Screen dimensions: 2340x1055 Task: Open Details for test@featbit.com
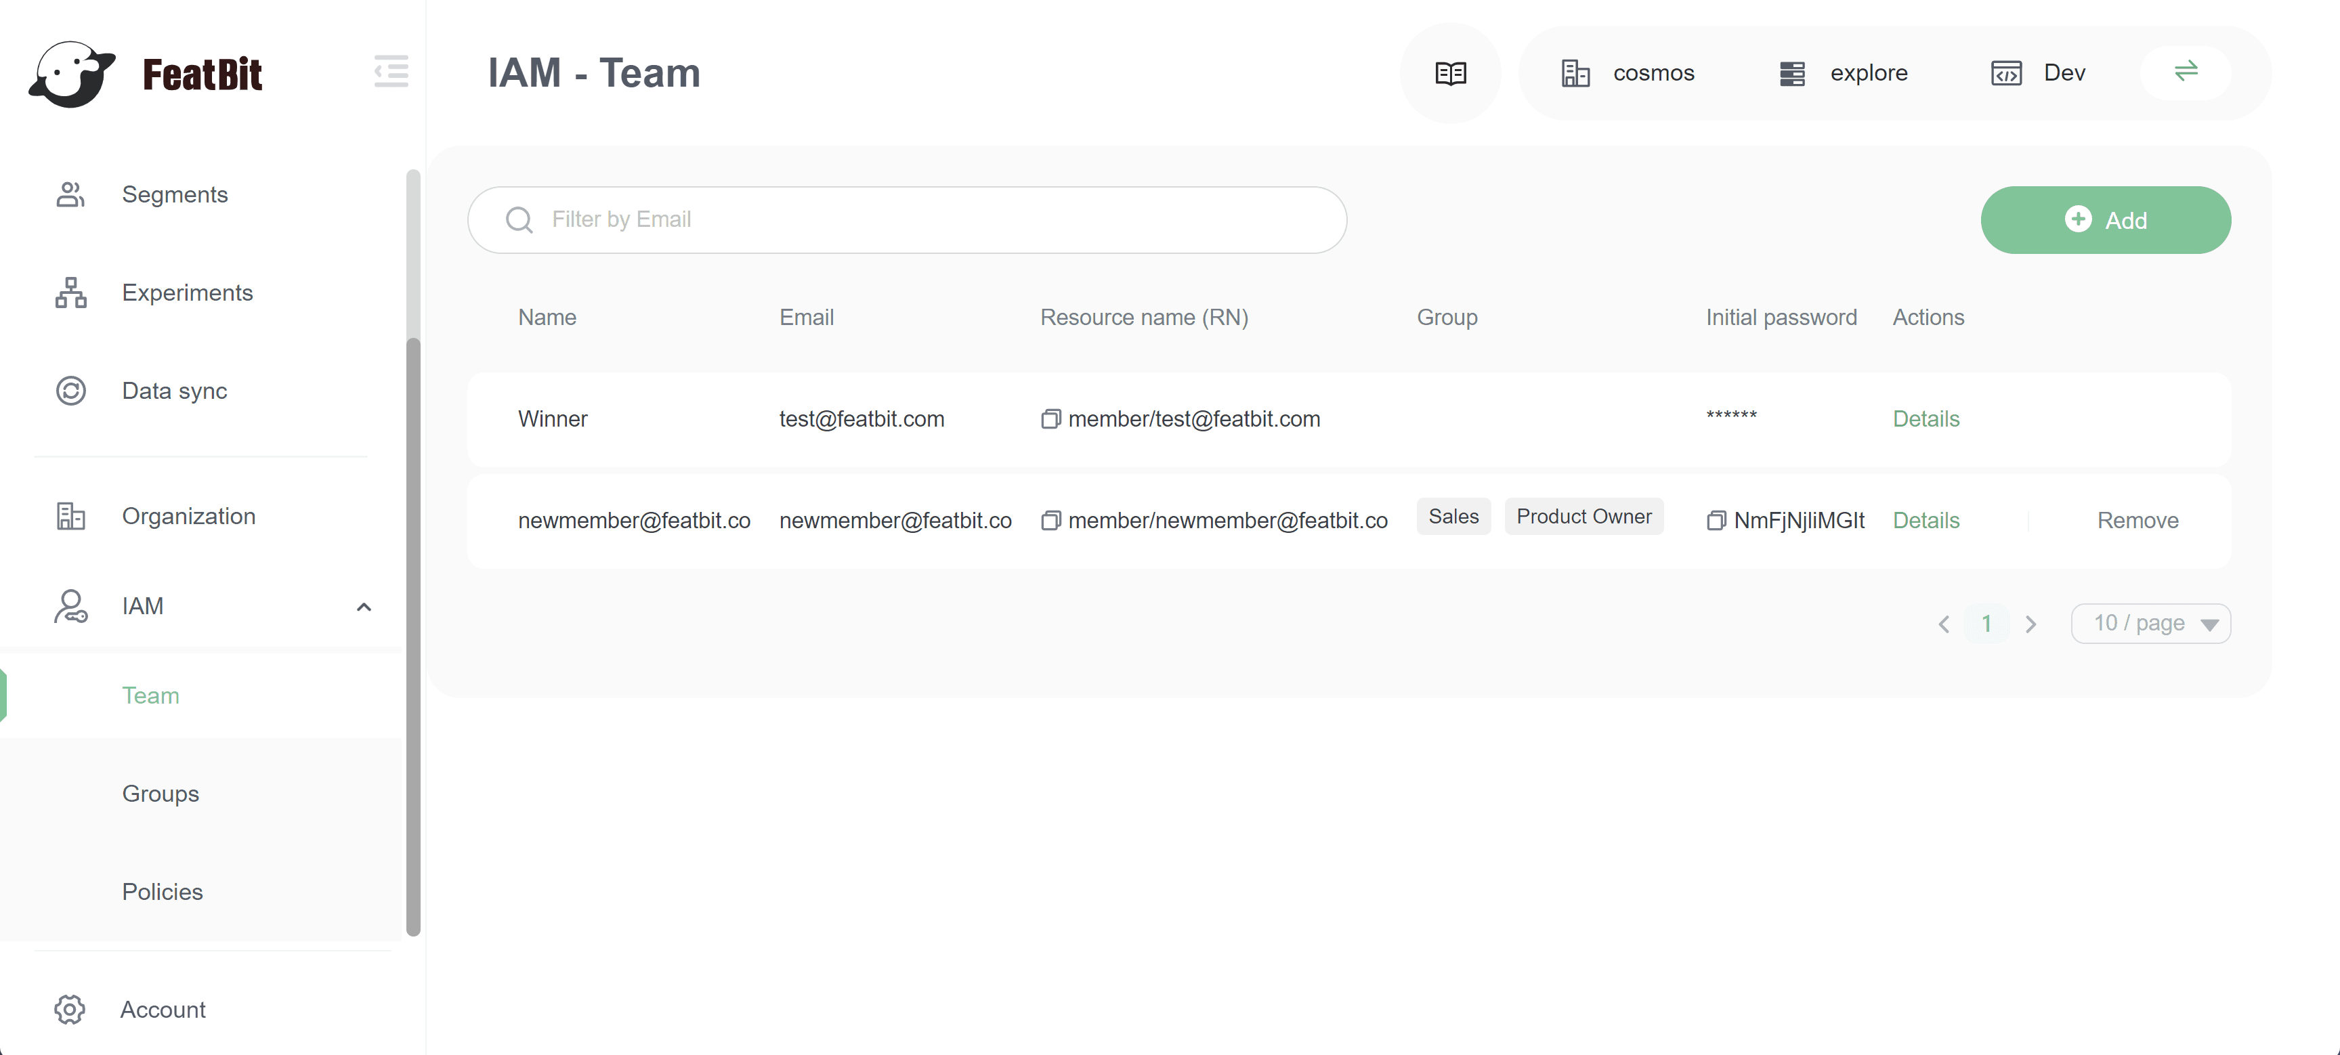point(1925,419)
